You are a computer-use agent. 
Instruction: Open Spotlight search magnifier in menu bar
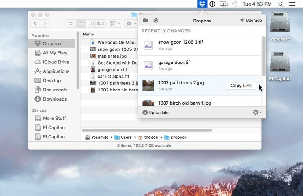281,4
